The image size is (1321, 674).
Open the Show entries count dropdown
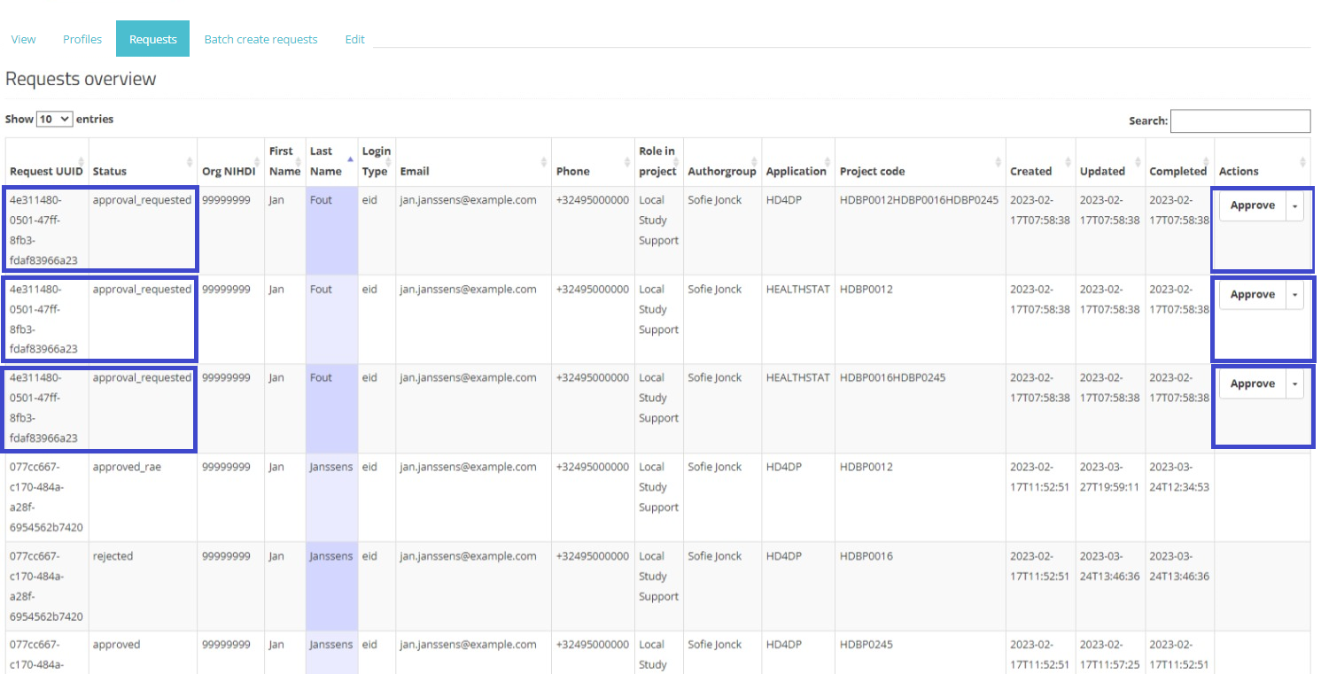[x=54, y=119]
